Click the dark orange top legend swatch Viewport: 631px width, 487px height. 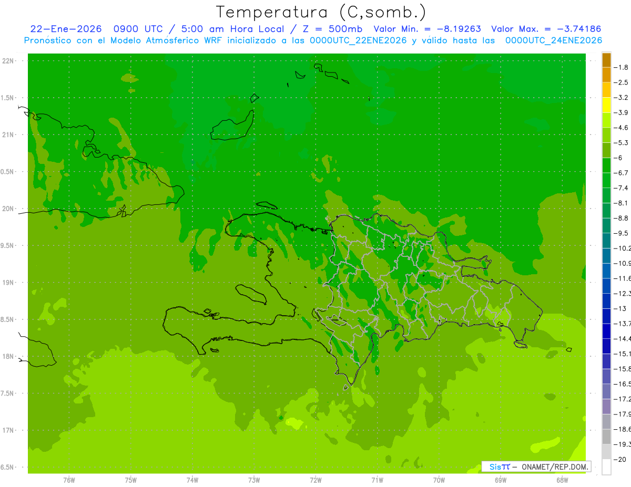[x=606, y=60]
